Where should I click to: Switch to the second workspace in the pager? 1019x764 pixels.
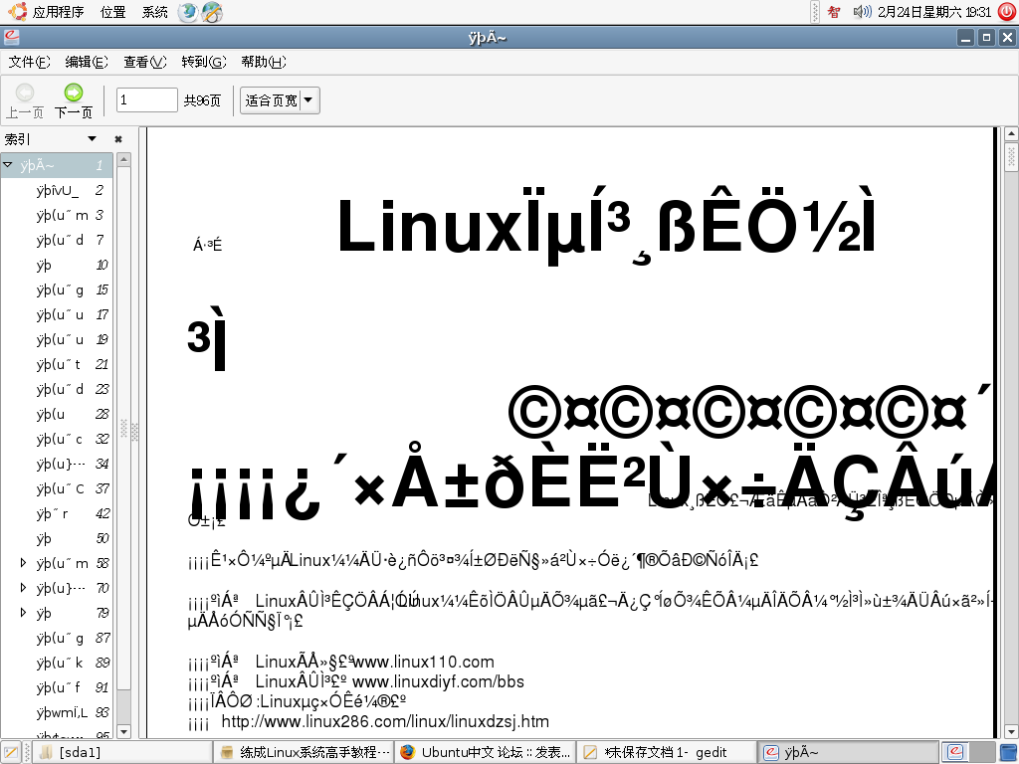(982, 752)
